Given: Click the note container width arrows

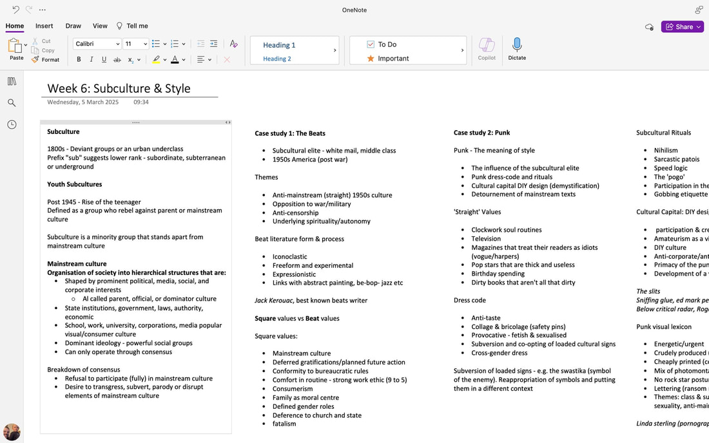Looking at the screenshot, I should [x=228, y=122].
